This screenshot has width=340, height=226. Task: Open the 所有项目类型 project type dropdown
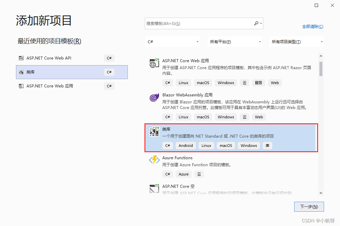pos(297,42)
